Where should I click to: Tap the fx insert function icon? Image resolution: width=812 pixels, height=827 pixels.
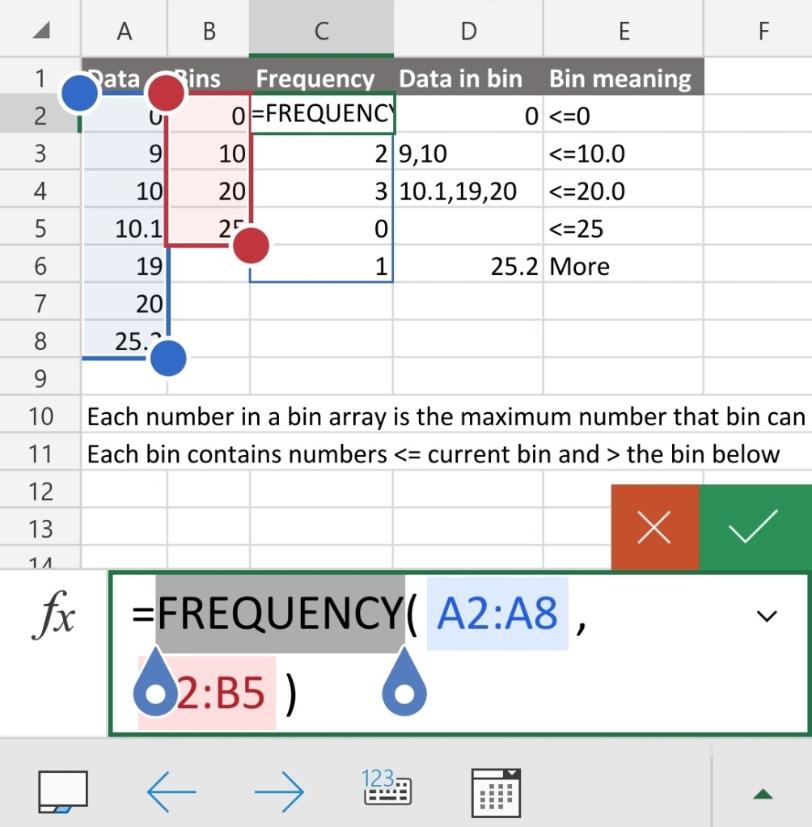(x=54, y=618)
